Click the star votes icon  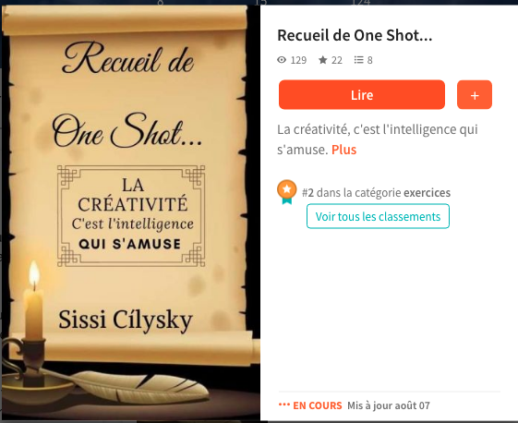[323, 60]
